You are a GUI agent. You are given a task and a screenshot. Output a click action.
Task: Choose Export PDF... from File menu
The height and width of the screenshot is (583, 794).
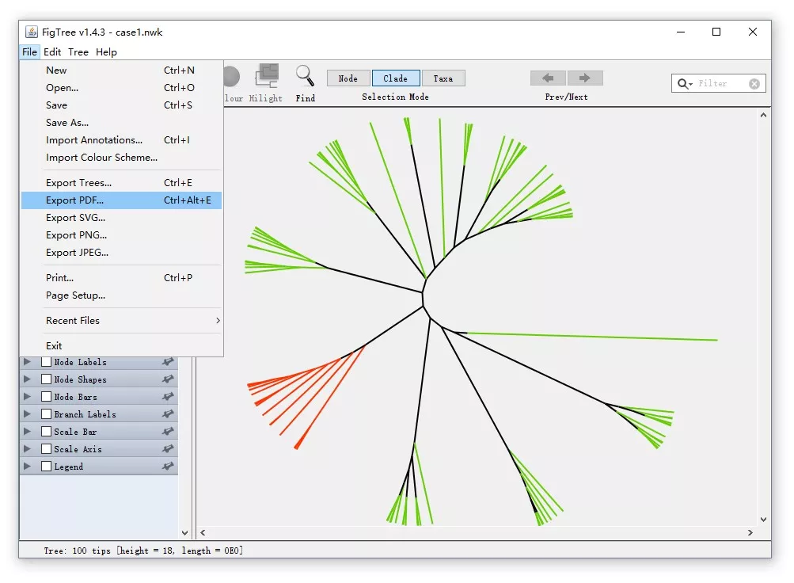[x=122, y=200]
